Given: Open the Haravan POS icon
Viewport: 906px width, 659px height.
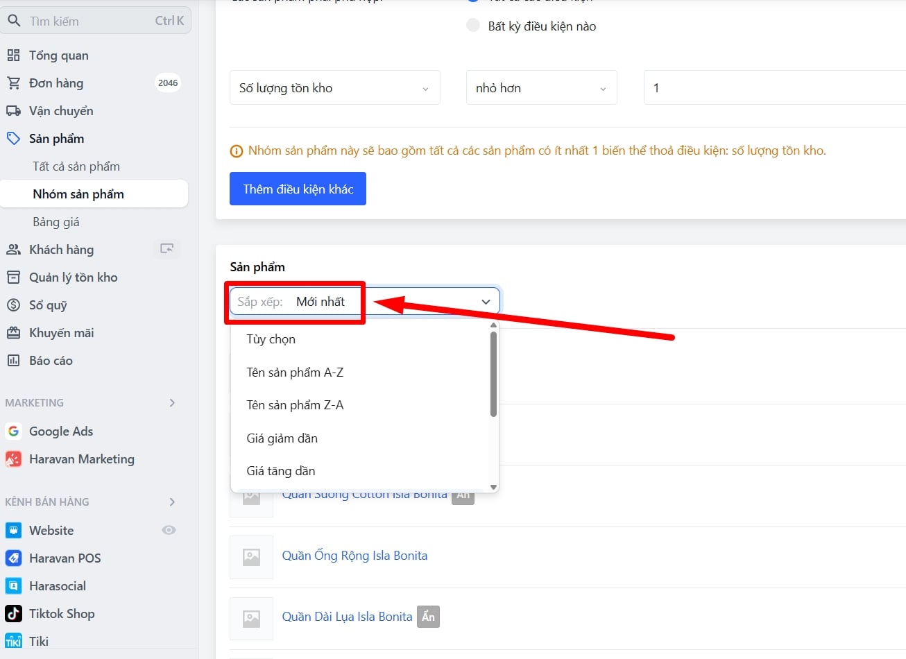Looking at the screenshot, I should coord(13,558).
